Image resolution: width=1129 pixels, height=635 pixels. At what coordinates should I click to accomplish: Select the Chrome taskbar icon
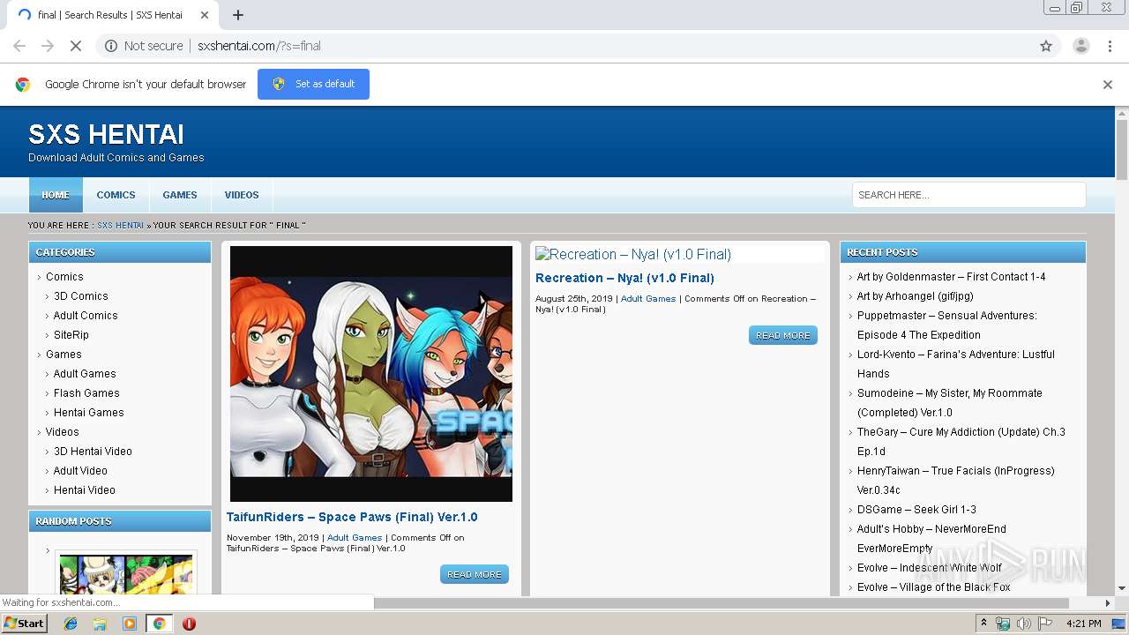tap(159, 624)
